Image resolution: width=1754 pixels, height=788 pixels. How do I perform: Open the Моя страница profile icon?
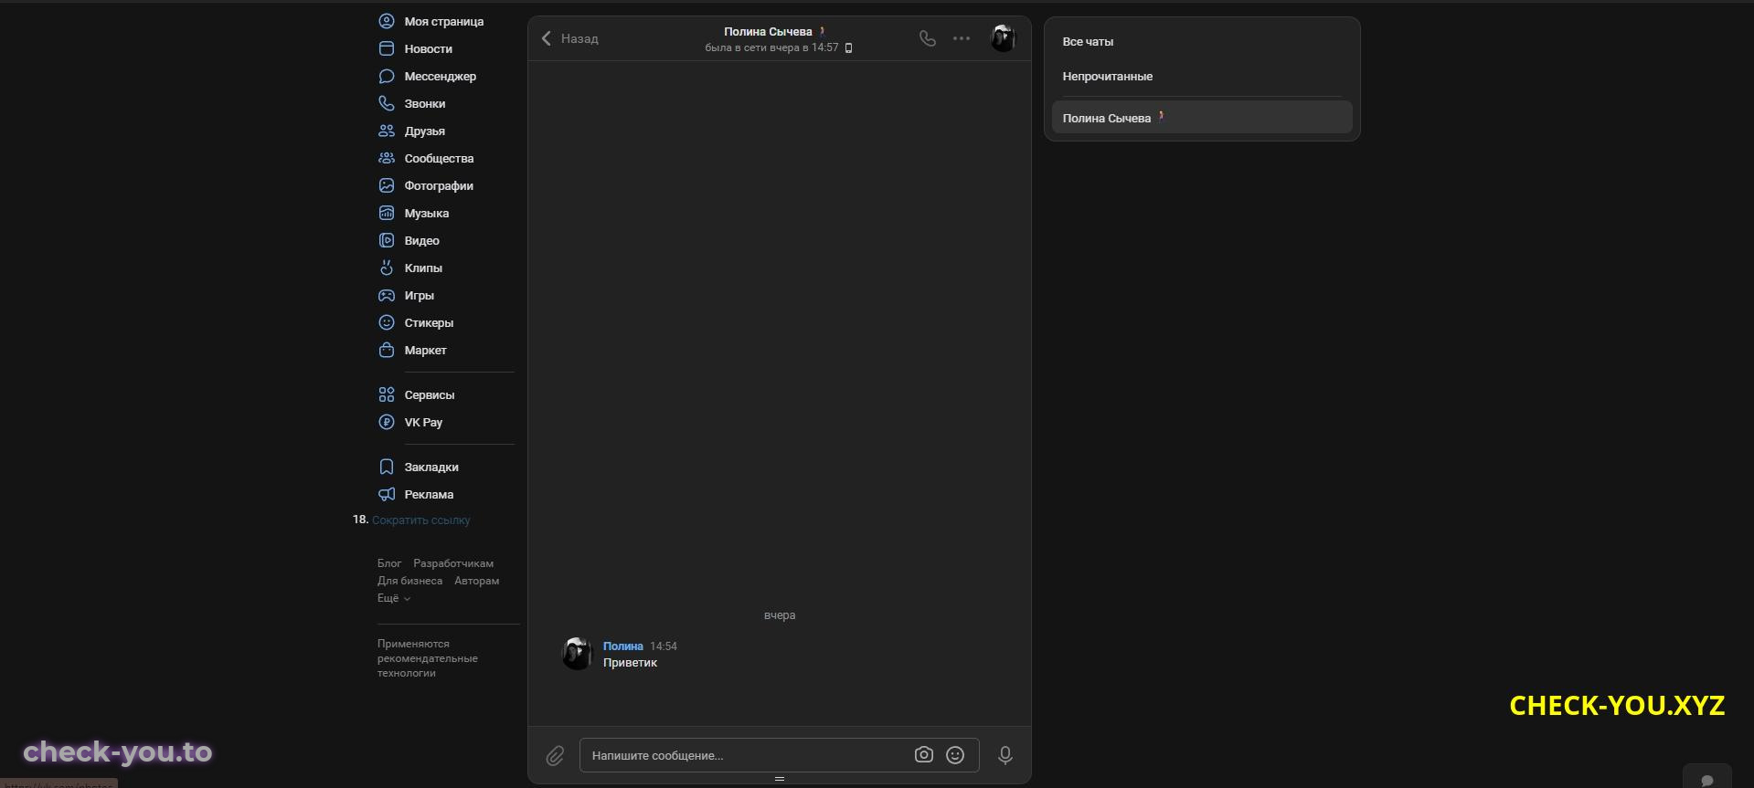click(x=387, y=21)
